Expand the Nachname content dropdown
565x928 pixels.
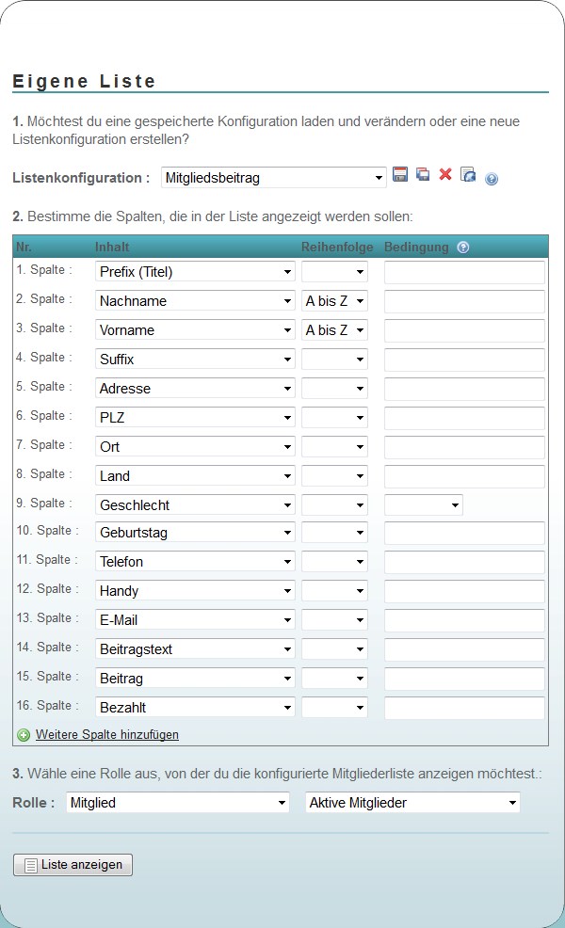click(196, 301)
